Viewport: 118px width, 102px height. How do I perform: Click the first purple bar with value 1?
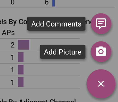[x=21, y=57]
